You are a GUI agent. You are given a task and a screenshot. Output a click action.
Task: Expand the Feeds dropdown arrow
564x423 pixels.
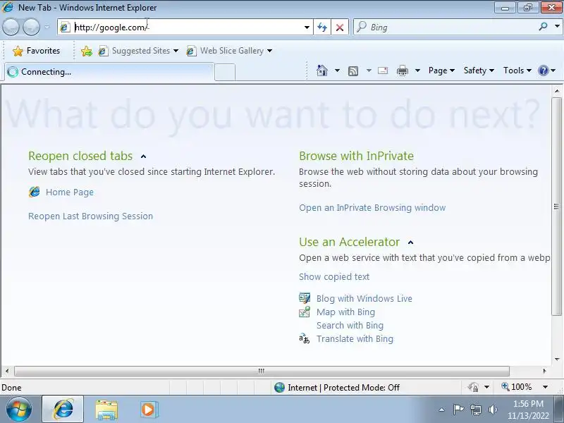coord(369,70)
